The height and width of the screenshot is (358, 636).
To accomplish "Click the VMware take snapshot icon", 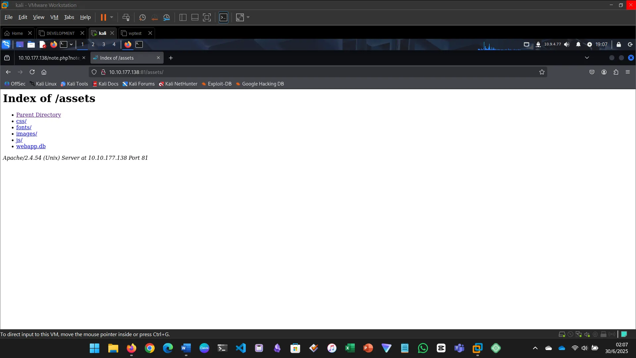I will tap(142, 18).
